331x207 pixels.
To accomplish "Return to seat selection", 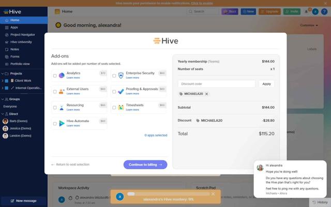I will (70, 165).
